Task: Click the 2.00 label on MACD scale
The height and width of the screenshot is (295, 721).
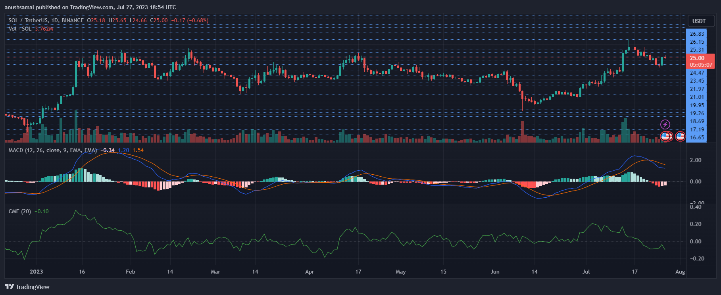Action: point(696,160)
